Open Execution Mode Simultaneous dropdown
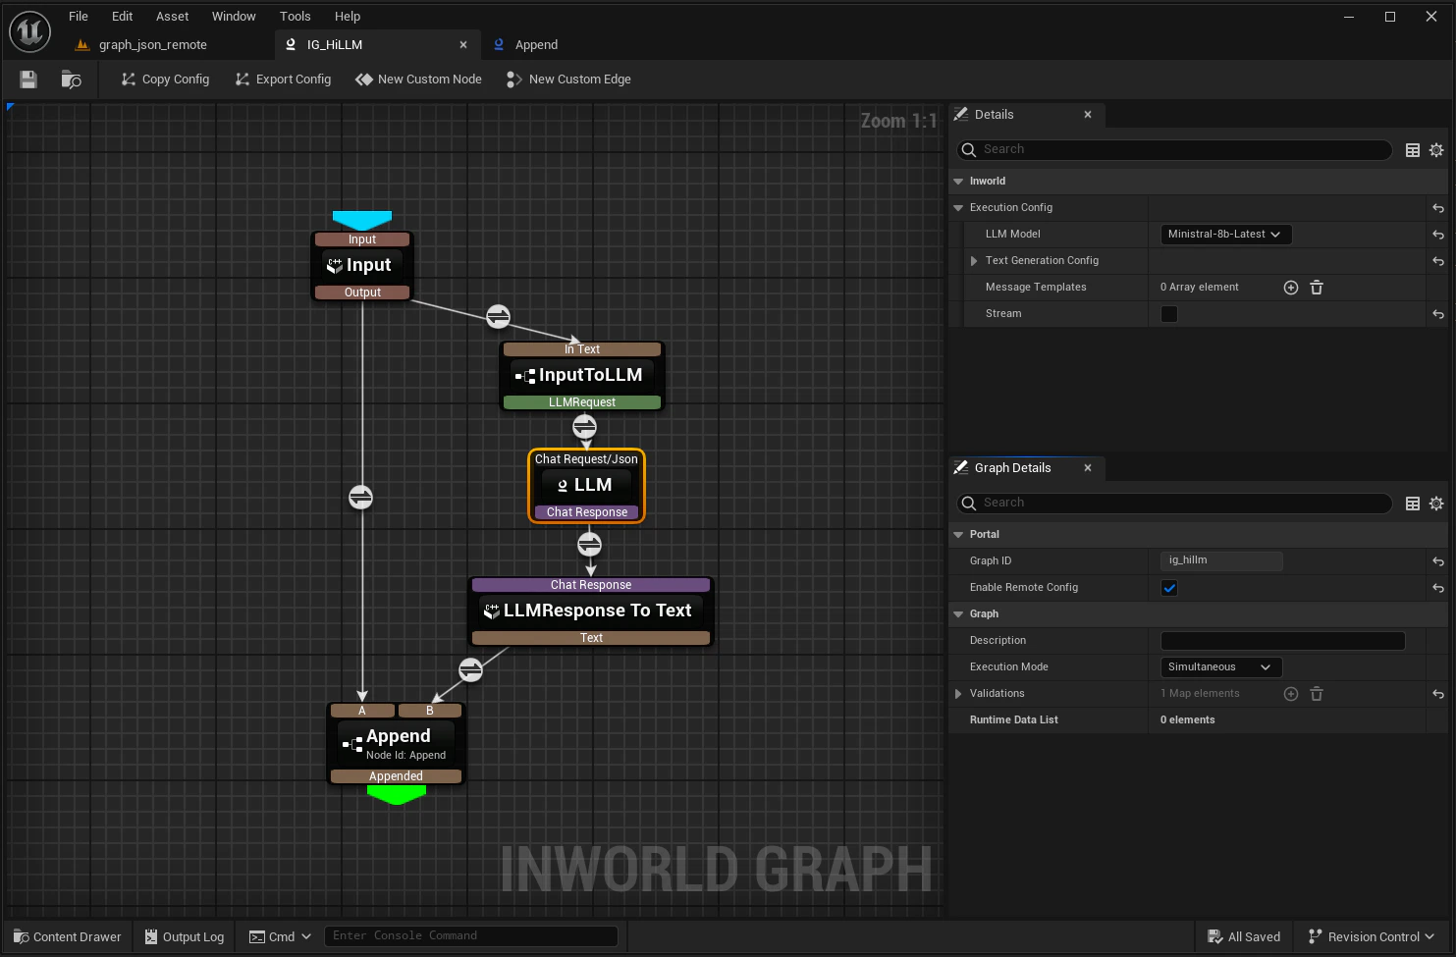The width and height of the screenshot is (1456, 957). coord(1220,667)
